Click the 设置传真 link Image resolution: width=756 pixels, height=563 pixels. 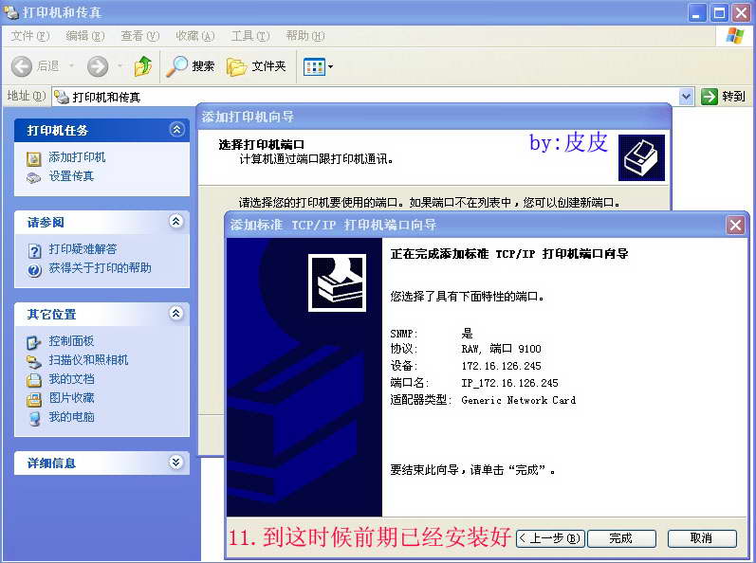pyautogui.click(x=71, y=176)
